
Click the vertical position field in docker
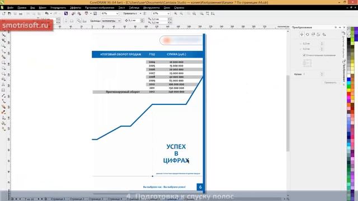(312, 49)
